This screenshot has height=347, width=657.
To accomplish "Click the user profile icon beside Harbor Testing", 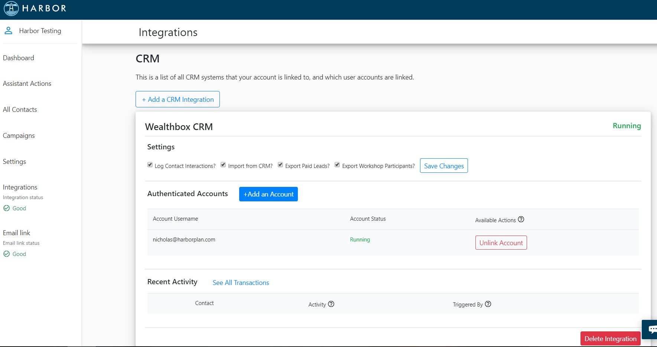I will click(x=9, y=30).
